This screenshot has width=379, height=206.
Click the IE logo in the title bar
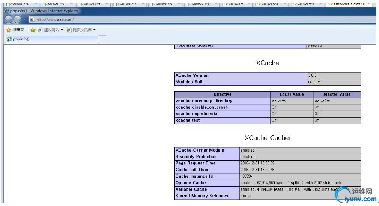click(x=7, y=11)
